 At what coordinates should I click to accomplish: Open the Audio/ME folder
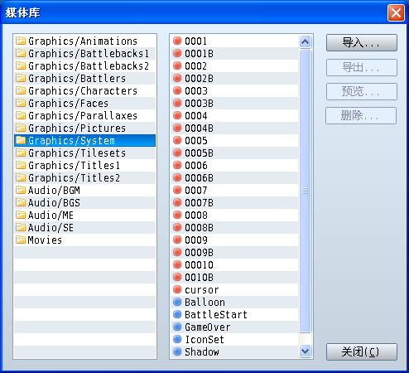coord(85,215)
